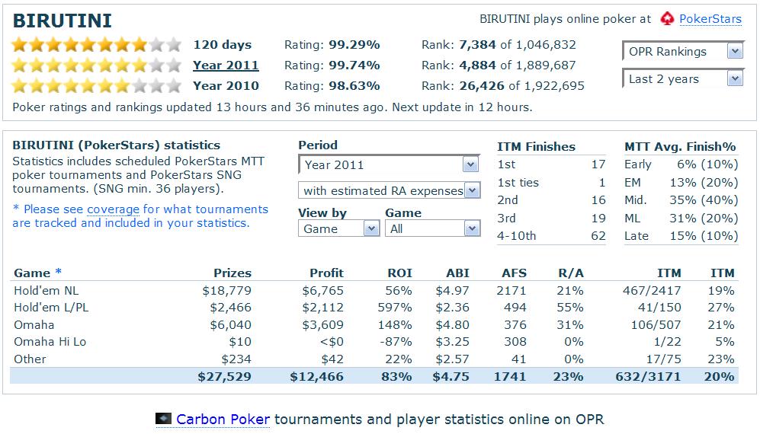Open the Game All dropdown
The height and width of the screenshot is (434, 760).
433,228
